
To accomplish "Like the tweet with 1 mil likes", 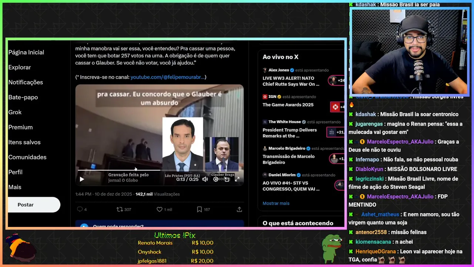I will 164,210.
